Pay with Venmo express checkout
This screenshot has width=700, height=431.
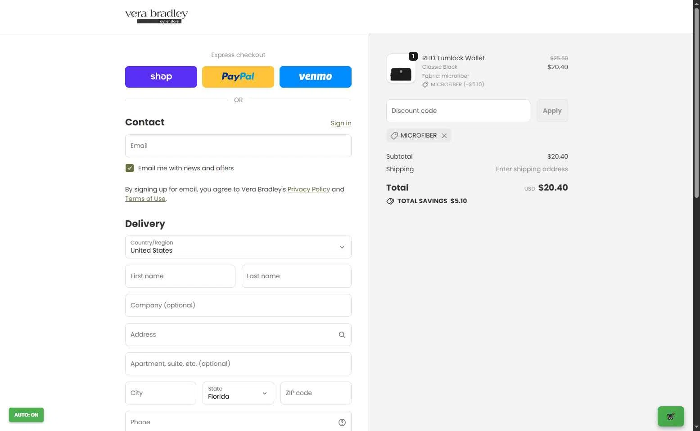click(315, 77)
